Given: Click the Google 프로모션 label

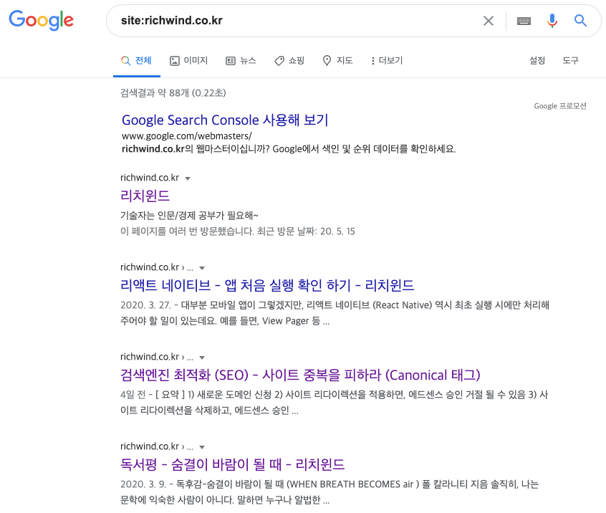Looking at the screenshot, I should [x=560, y=106].
